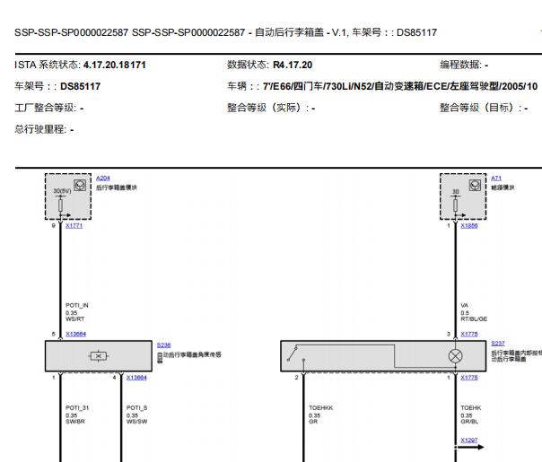Click the arrow beside X1297
This screenshot has height=462, width=542.
click(470, 447)
